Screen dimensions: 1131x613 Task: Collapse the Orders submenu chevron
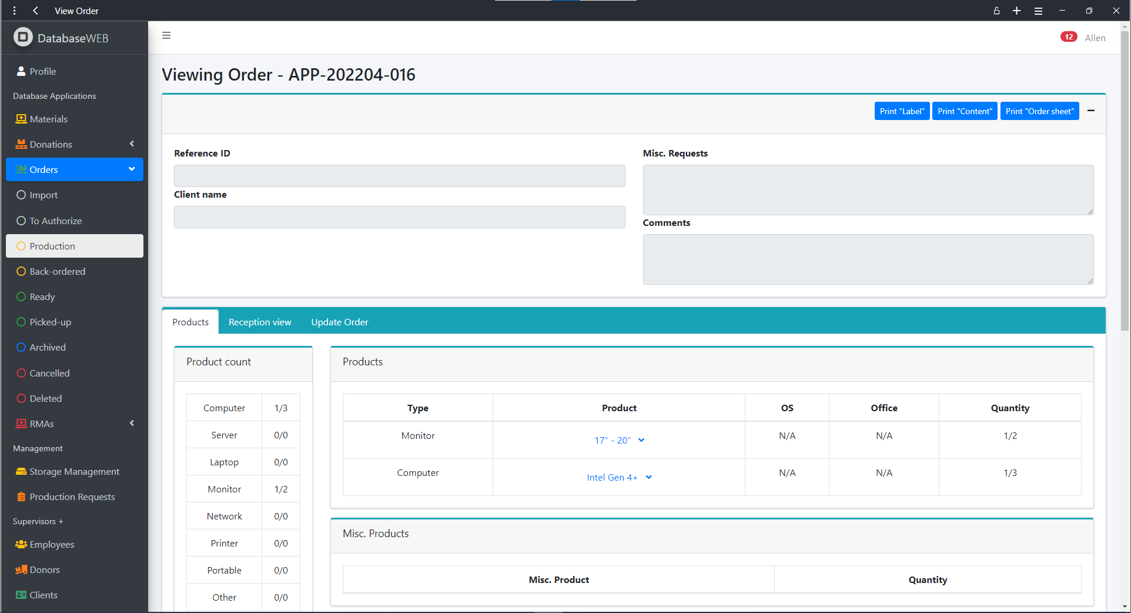pyautogui.click(x=132, y=169)
